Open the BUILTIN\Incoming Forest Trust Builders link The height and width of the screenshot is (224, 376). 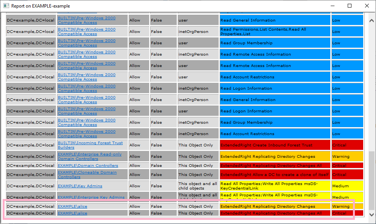point(90,145)
